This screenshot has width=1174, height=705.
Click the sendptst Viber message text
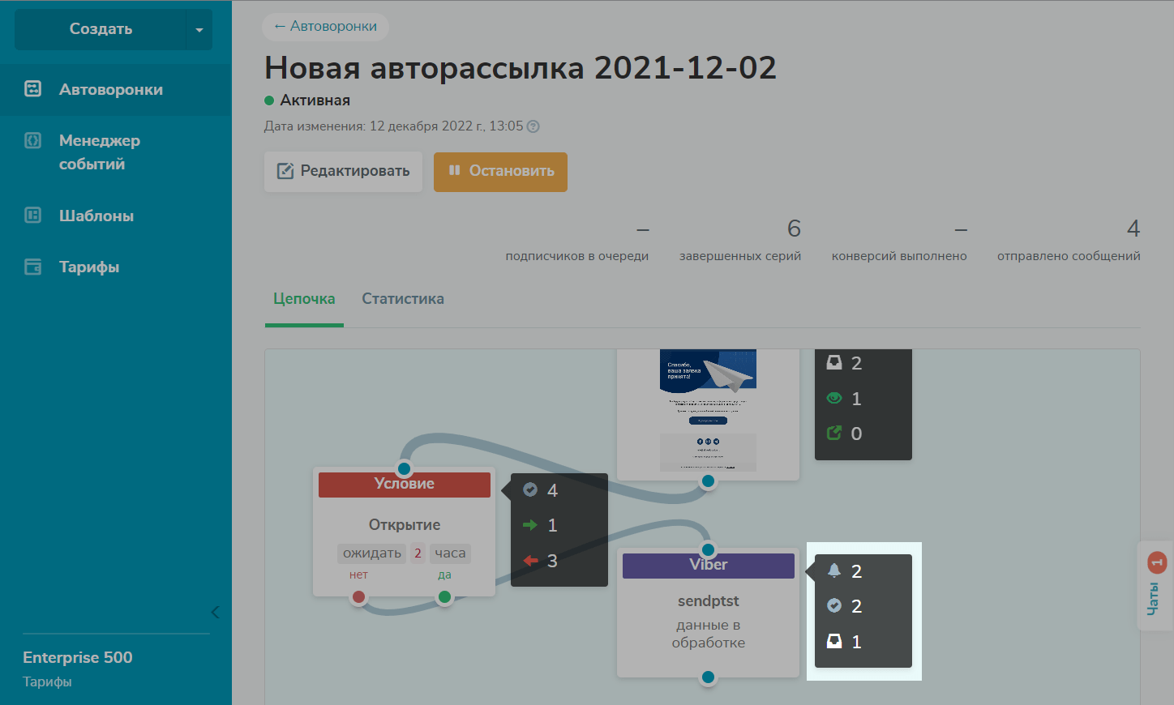[709, 601]
